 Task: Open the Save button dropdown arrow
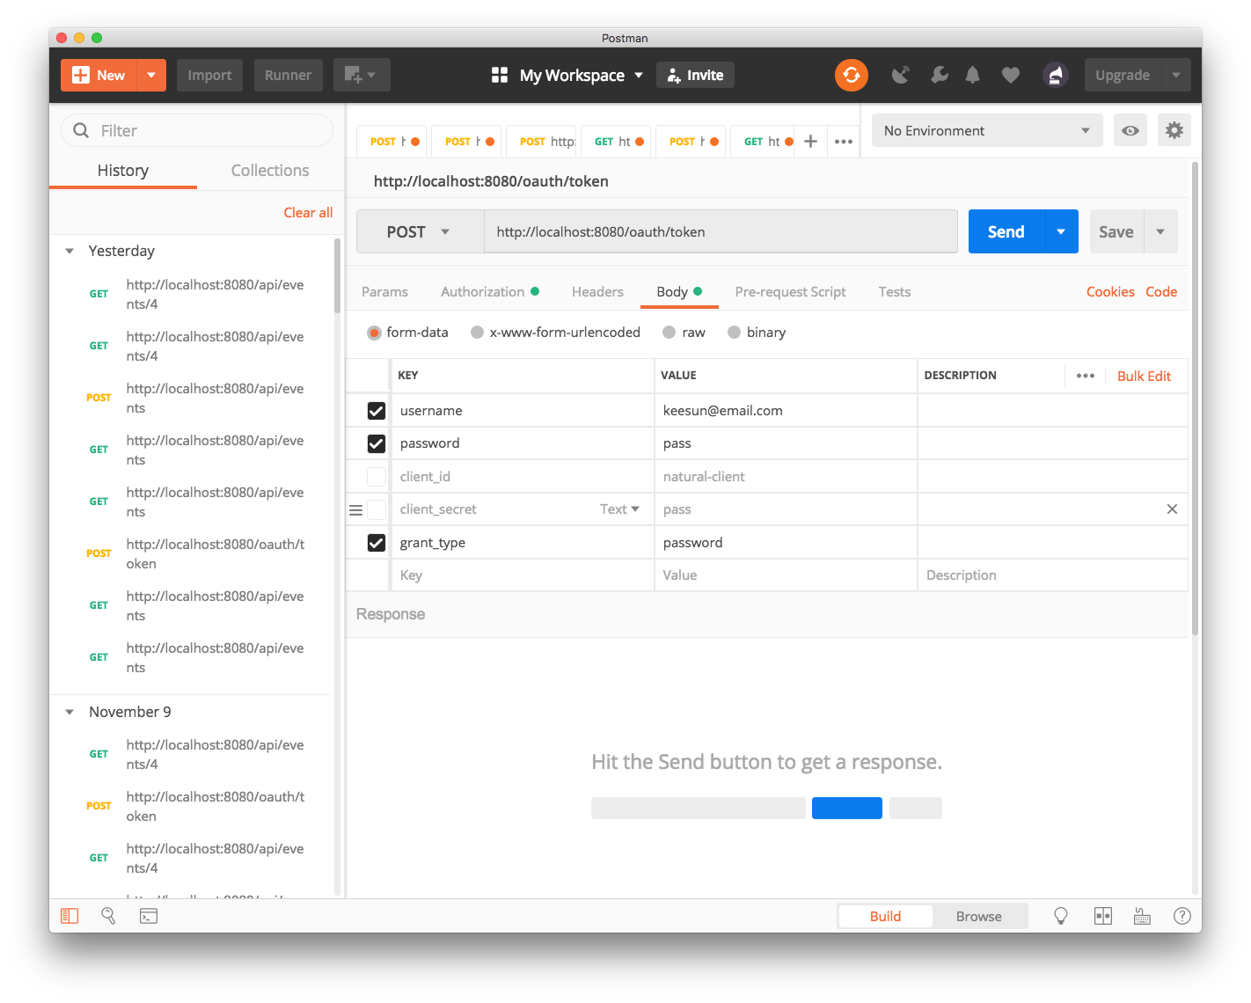pyautogui.click(x=1160, y=231)
